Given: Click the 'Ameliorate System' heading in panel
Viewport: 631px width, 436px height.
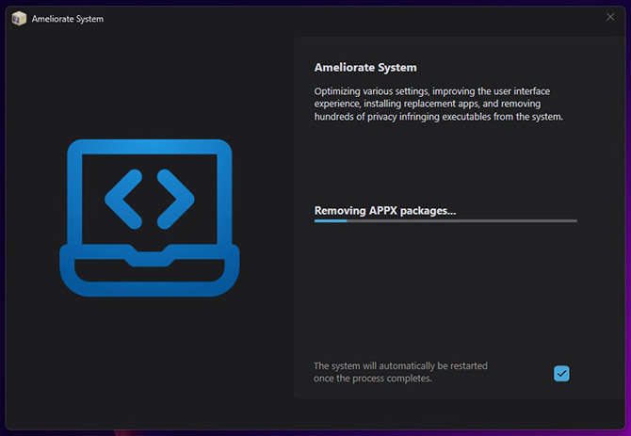Looking at the screenshot, I should click(365, 67).
